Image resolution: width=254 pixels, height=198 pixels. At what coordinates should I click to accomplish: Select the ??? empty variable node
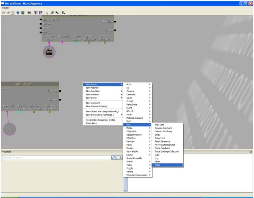pos(10,129)
